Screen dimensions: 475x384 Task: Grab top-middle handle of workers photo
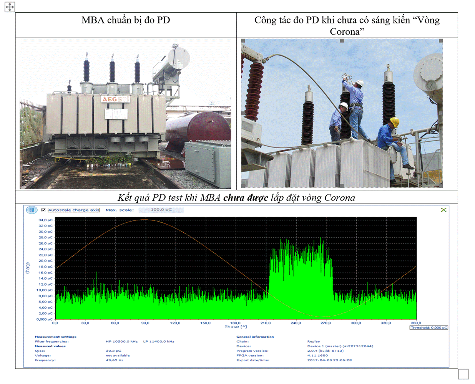click(x=342, y=41)
